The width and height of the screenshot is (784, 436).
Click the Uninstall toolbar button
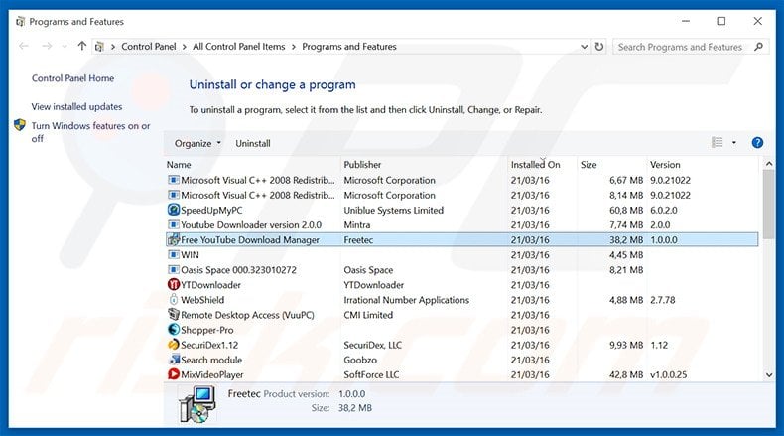click(x=253, y=143)
